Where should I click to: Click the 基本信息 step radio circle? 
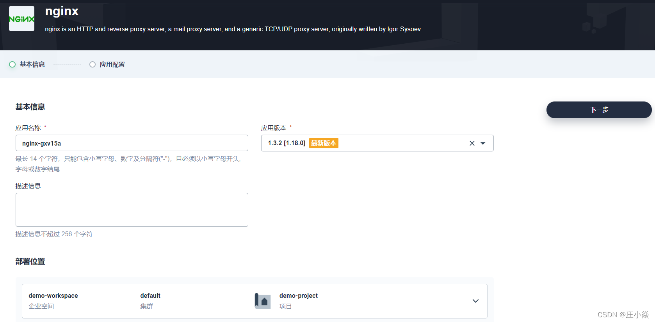click(x=12, y=64)
